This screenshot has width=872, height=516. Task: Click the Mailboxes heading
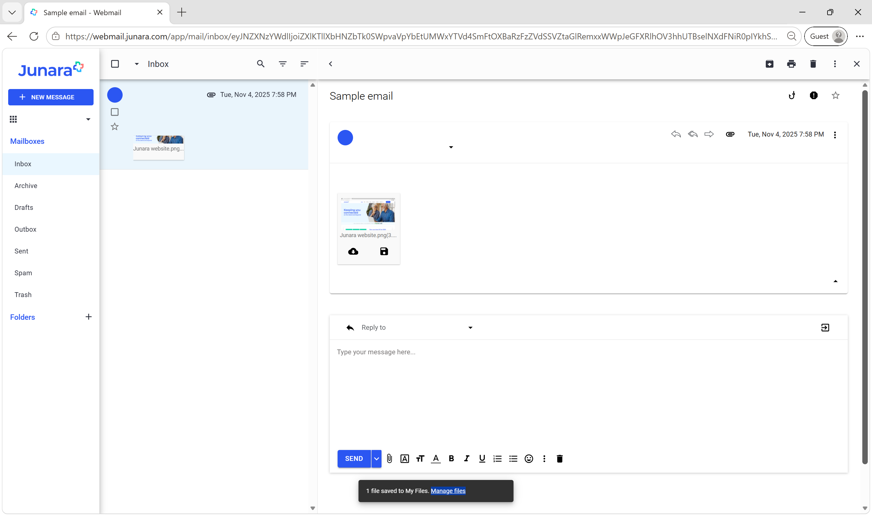tap(27, 141)
